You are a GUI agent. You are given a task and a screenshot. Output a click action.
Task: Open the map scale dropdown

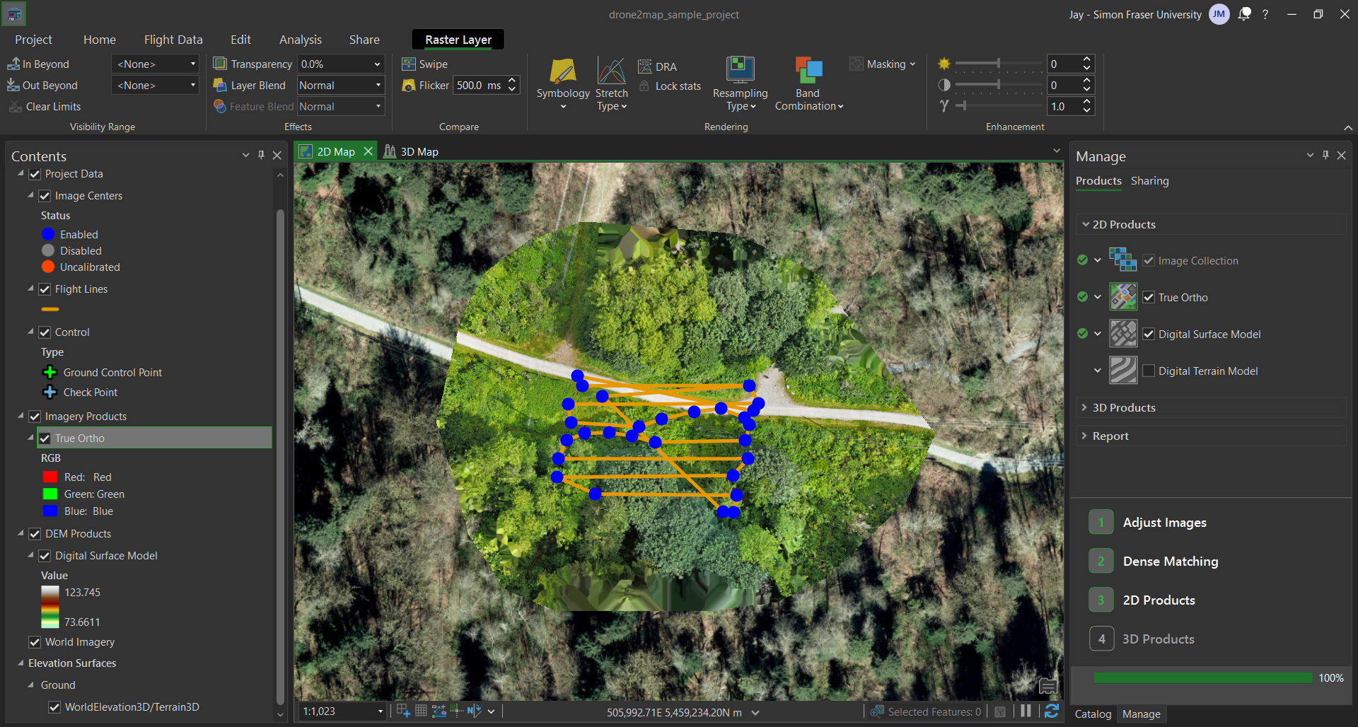point(381,711)
